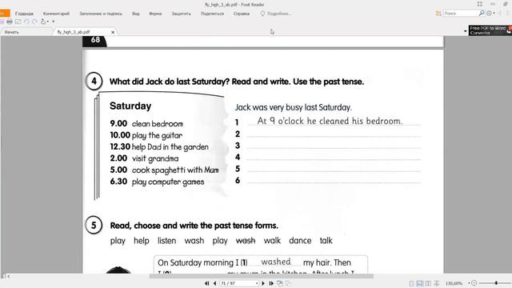
Task: Click the search settings gear icon
Action: (x=489, y=14)
